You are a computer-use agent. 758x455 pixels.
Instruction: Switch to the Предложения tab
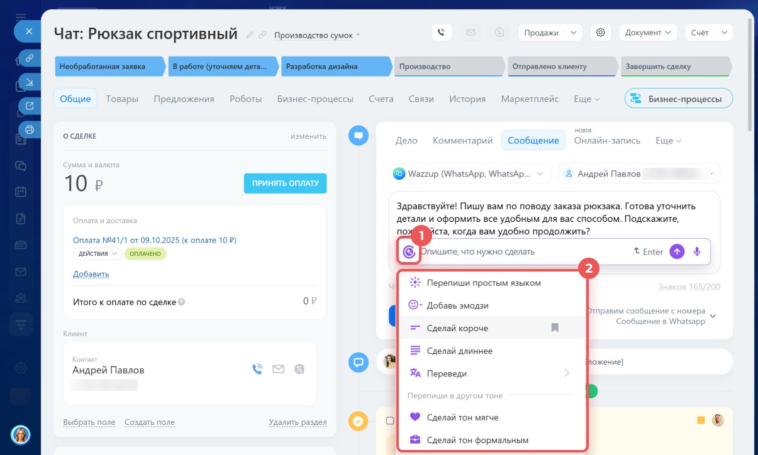coord(184,99)
